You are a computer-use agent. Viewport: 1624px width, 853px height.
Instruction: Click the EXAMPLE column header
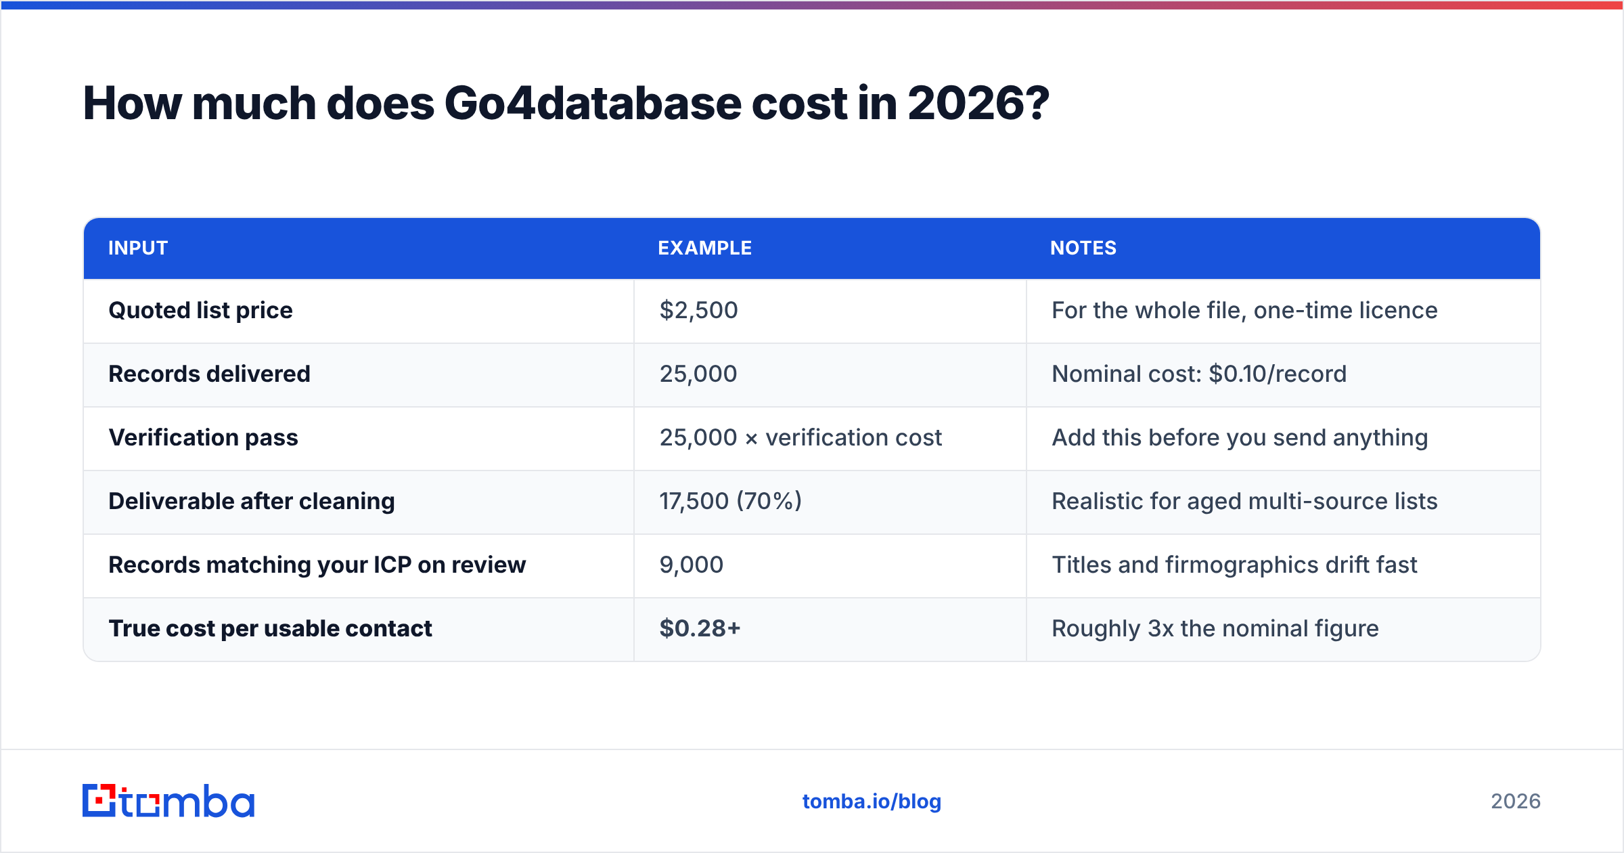click(x=704, y=248)
